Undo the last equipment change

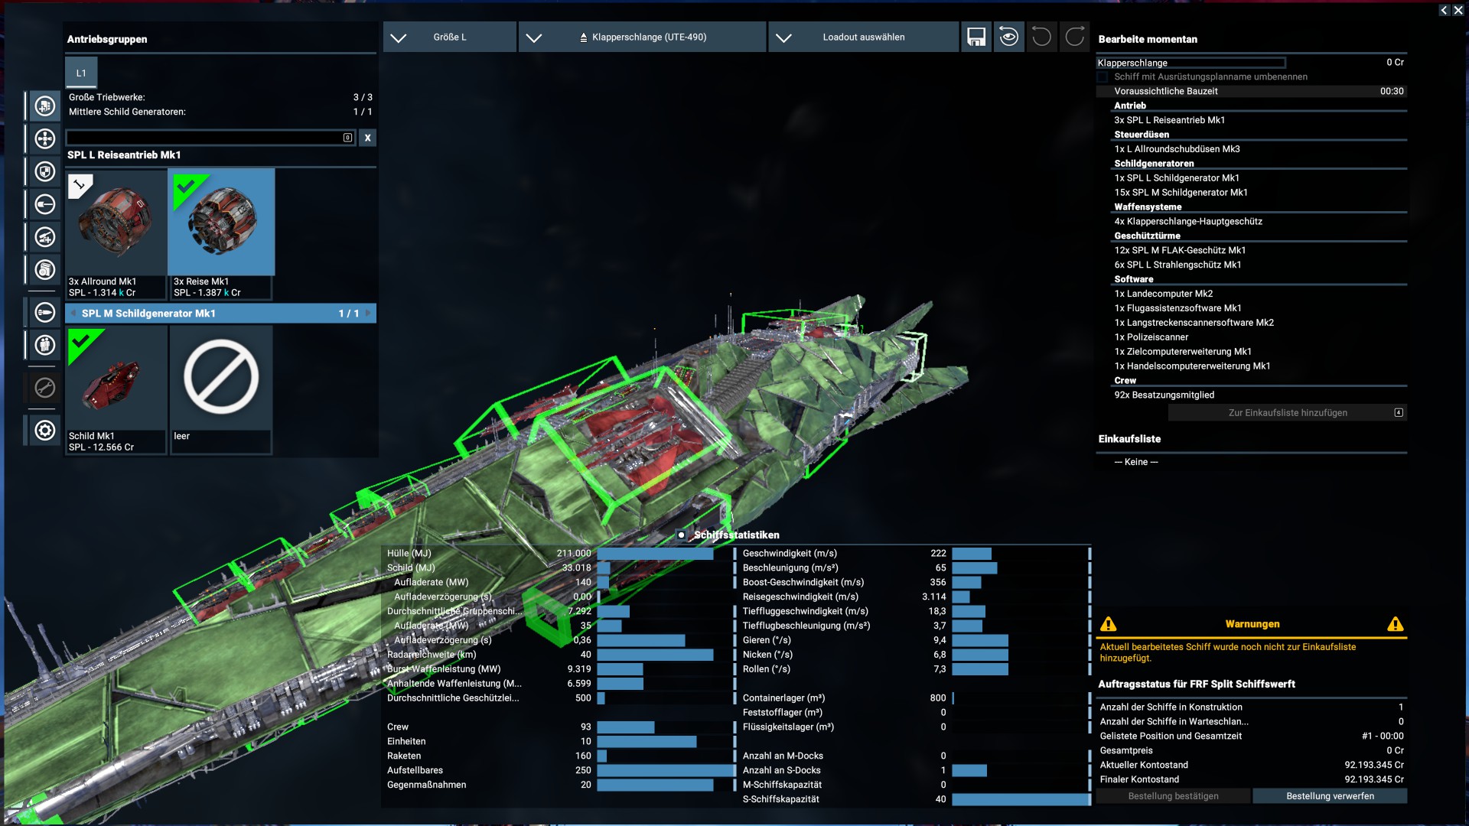tap(1041, 37)
